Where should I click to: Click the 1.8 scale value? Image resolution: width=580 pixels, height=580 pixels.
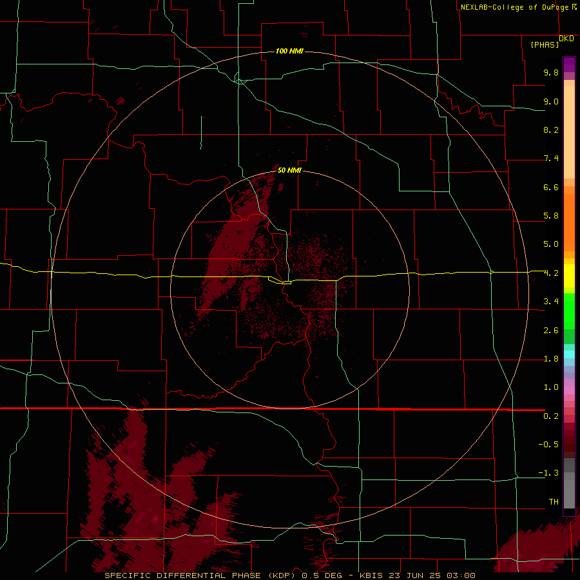[551, 359]
